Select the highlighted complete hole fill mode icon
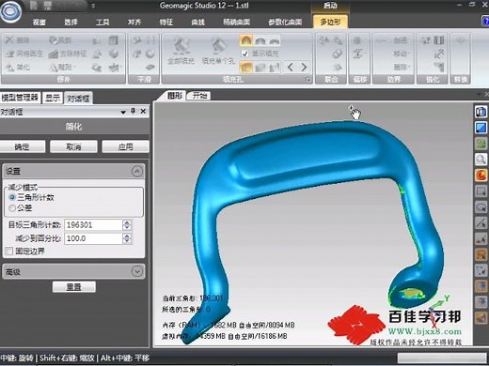This screenshot has height=366, width=489. [x=246, y=67]
